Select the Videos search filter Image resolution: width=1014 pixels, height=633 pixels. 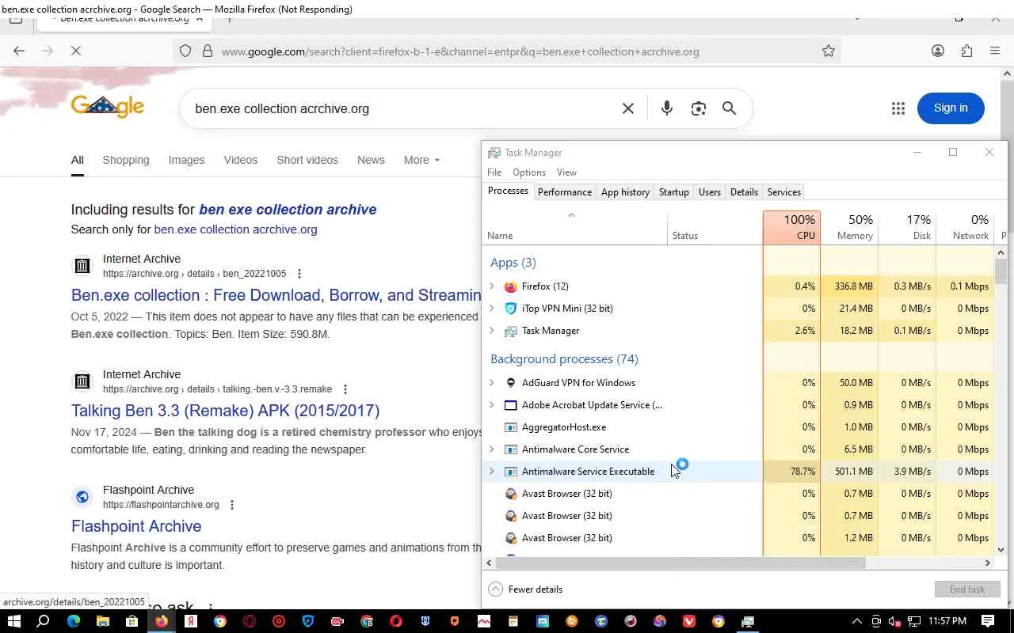tap(241, 160)
